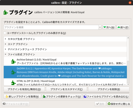Select the HTML to ZIP (3.34.0) plugin
133x108 pixels.
[x=65, y=82]
